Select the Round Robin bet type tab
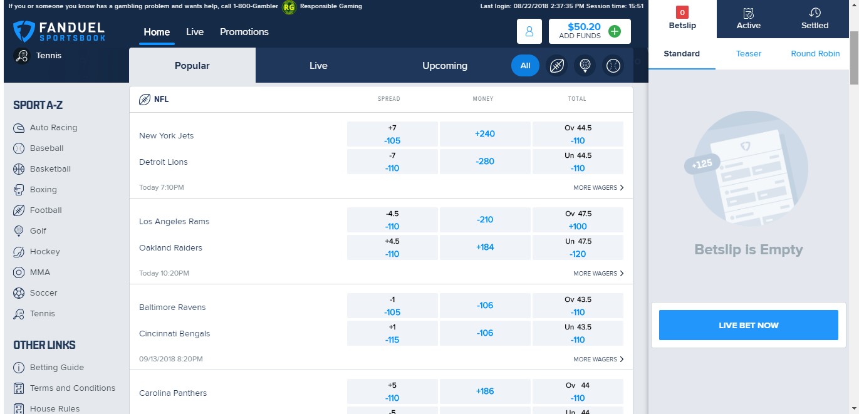This screenshot has height=414, width=859. (x=815, y=54)
